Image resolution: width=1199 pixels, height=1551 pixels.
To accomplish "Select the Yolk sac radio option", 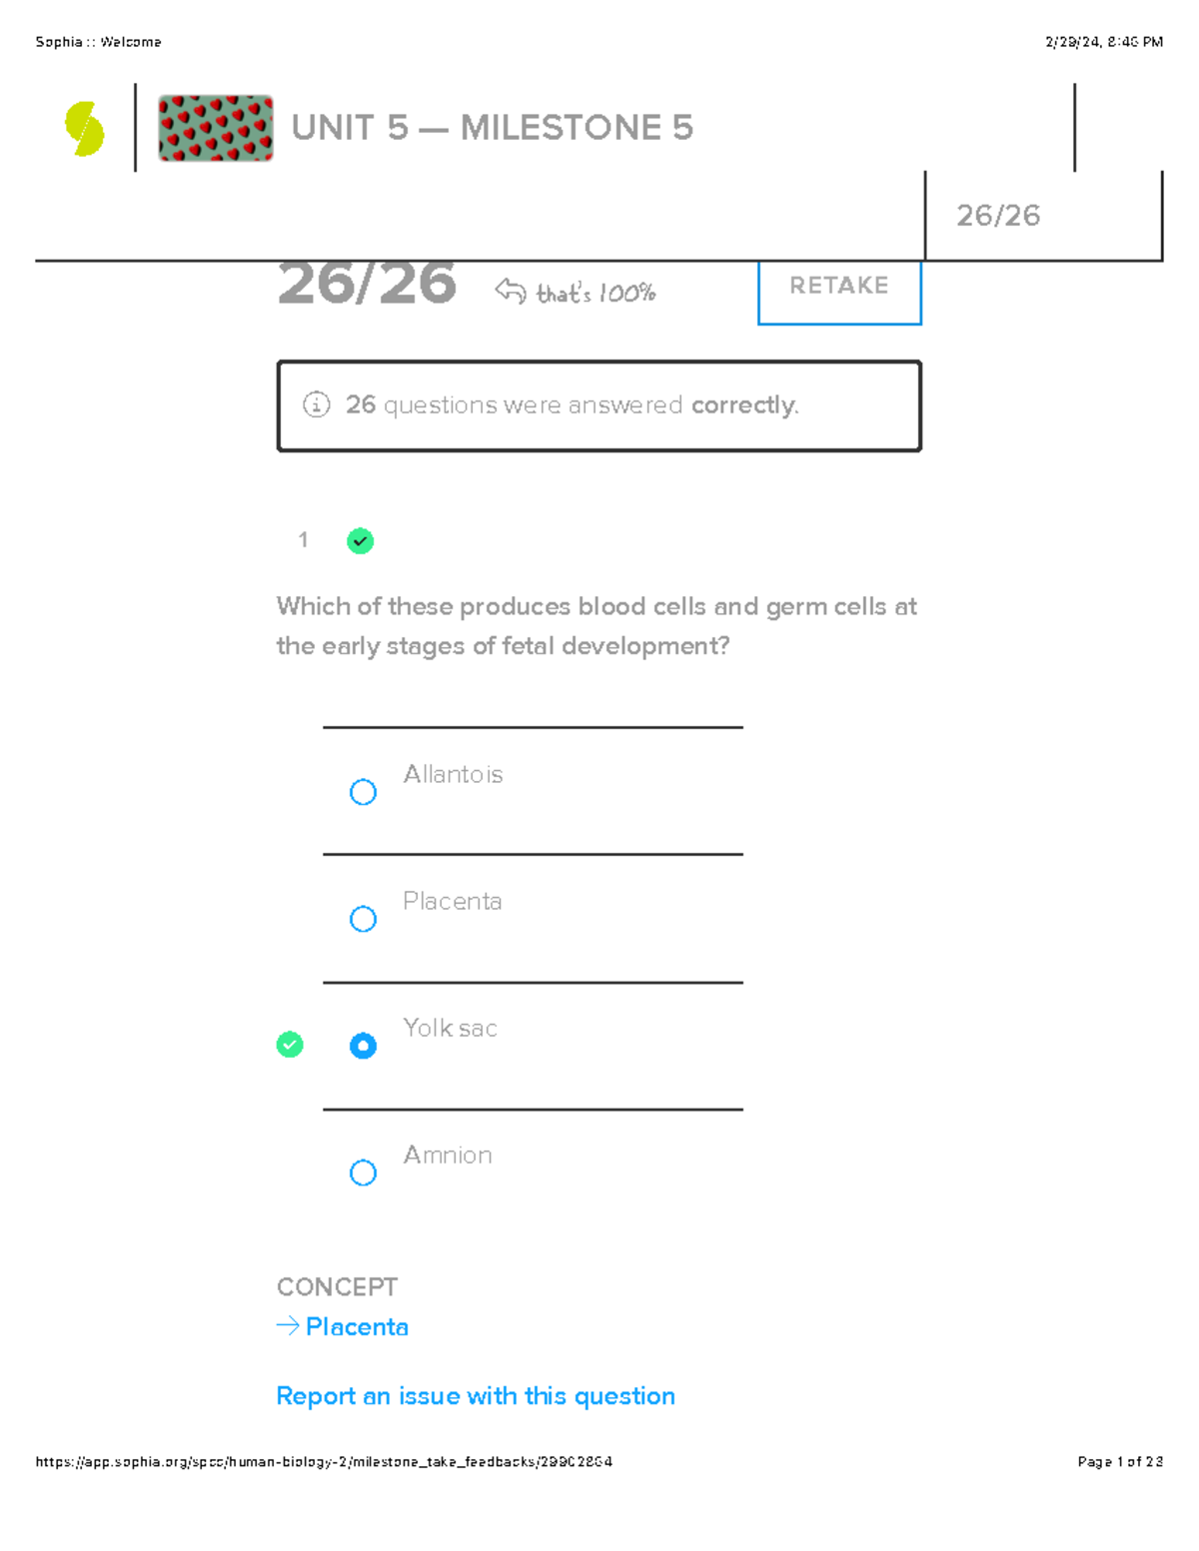I will tap(363, 1046).
